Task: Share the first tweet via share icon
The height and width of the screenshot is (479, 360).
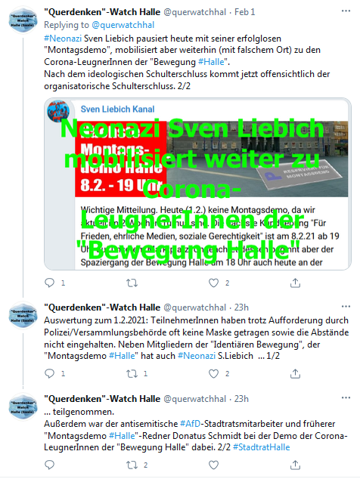Action: click(295, 283)
